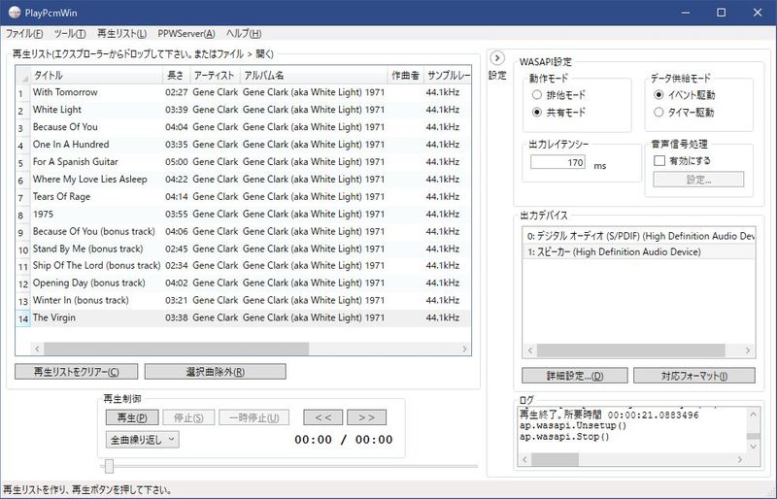Click the playback position slider thumb

(x=109, y=467)
